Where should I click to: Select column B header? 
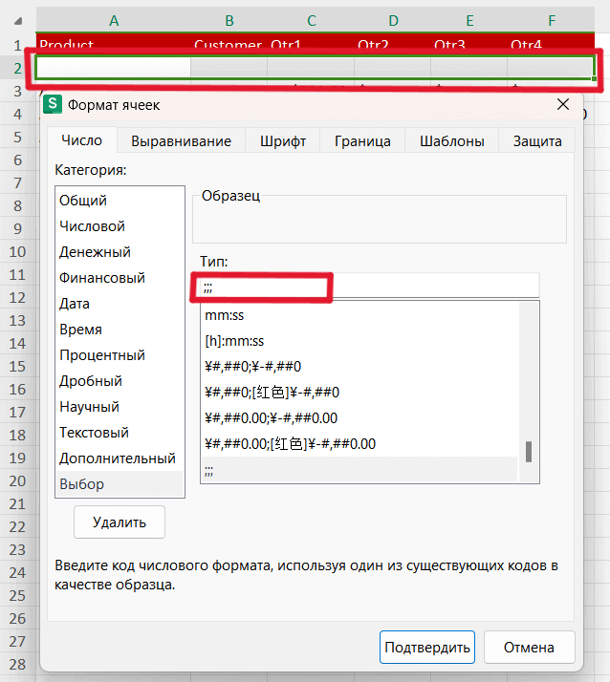point(229,20)
